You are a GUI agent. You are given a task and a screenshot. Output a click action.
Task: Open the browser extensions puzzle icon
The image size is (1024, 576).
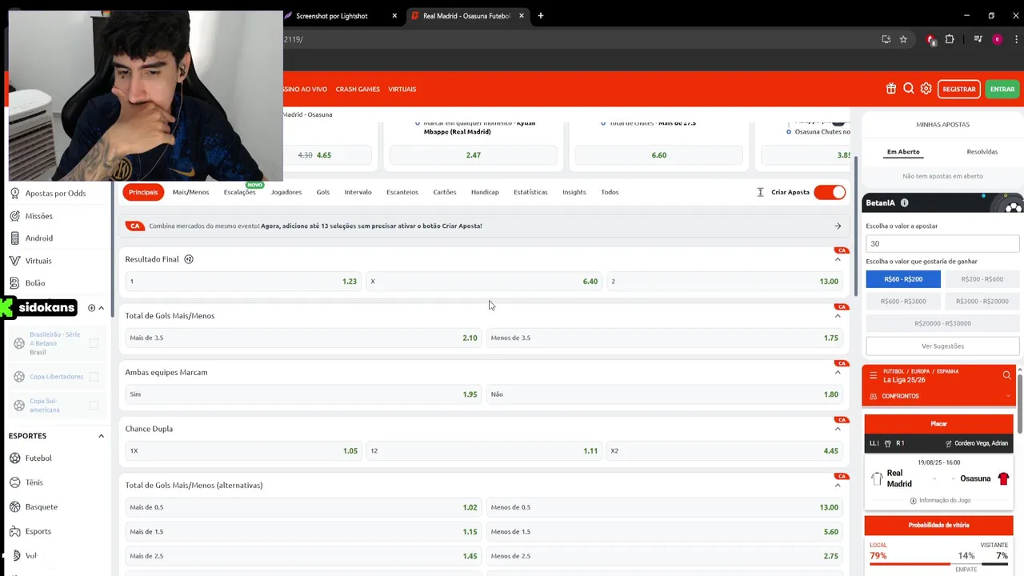950,39
